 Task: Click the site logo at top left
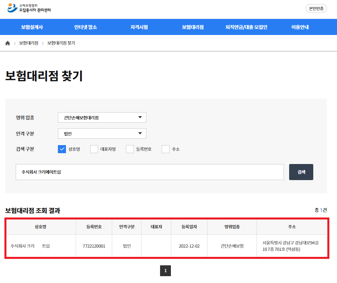click(29, 8)
